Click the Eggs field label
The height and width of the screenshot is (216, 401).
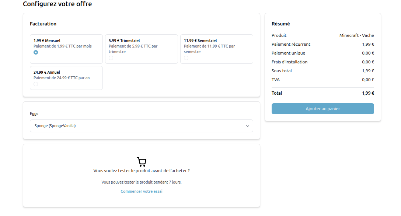pyautogui.click(x=34, y=114)
